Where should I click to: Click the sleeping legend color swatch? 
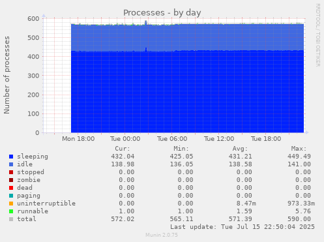tap(11, 157)
